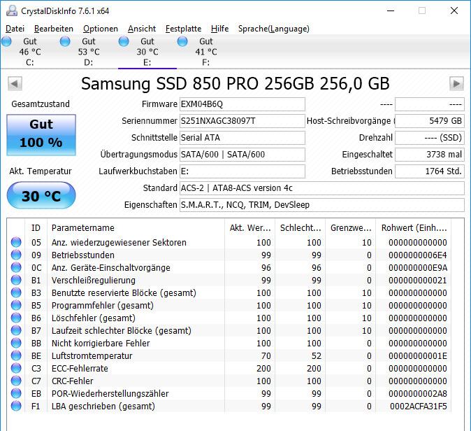Click status orb for CRC-Fehler row
Image resolution: width=471 pixels, height=431 pixels.
coord(16,381)
